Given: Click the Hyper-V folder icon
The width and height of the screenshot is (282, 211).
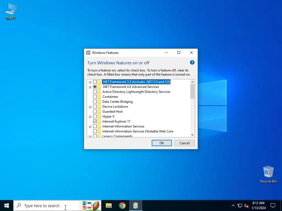Looking at the screenshot, I should point(99,116).
